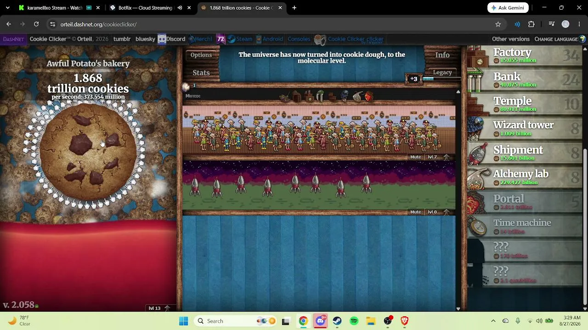Click the Ask Gemini button
This screenshot has width=588, height=330.
508,8
